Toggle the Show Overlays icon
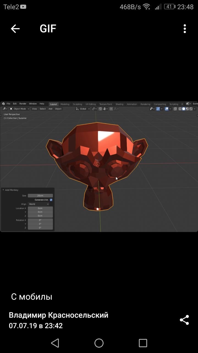This screenshot has width=198, height=353. tap(167, 109)
